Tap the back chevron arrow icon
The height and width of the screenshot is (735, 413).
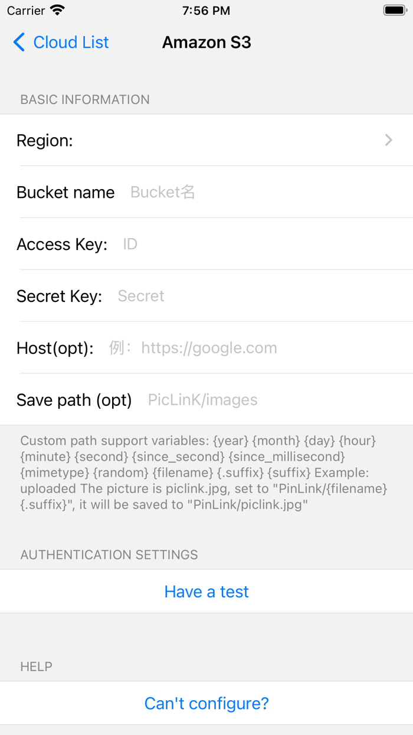(18, 42)
